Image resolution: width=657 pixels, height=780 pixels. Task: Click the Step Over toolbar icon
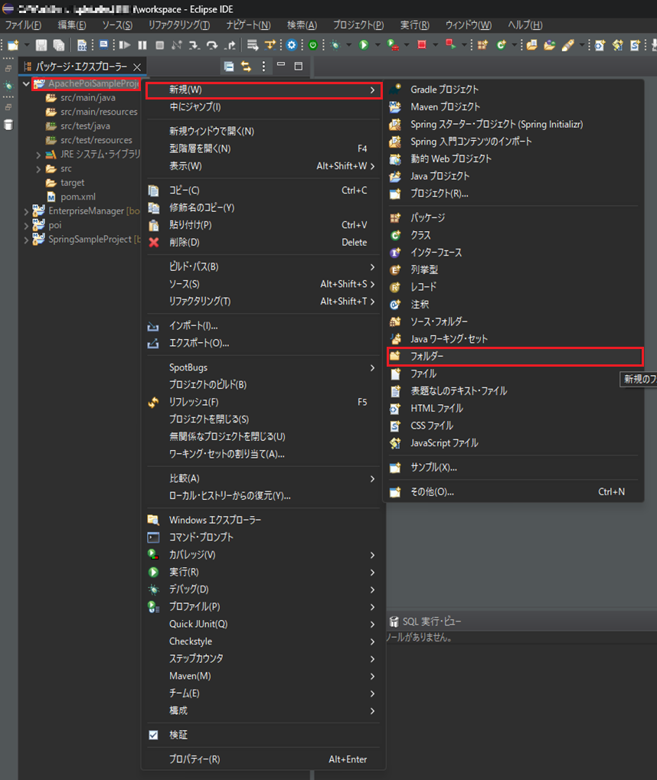(212, 45)
